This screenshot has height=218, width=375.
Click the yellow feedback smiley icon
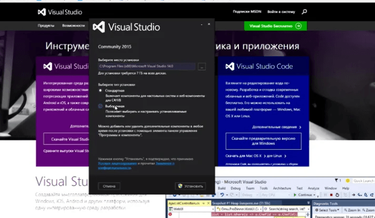348,181
